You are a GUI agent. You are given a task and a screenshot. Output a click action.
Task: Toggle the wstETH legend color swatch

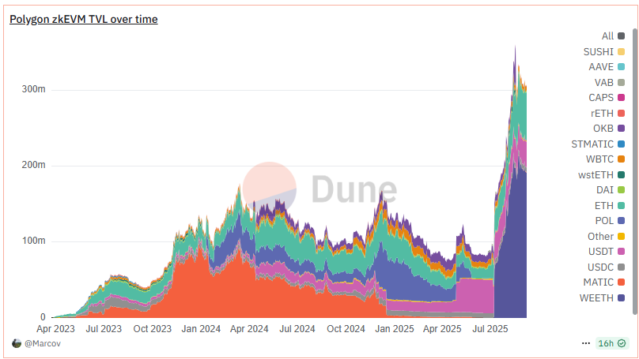click(621, 175)
